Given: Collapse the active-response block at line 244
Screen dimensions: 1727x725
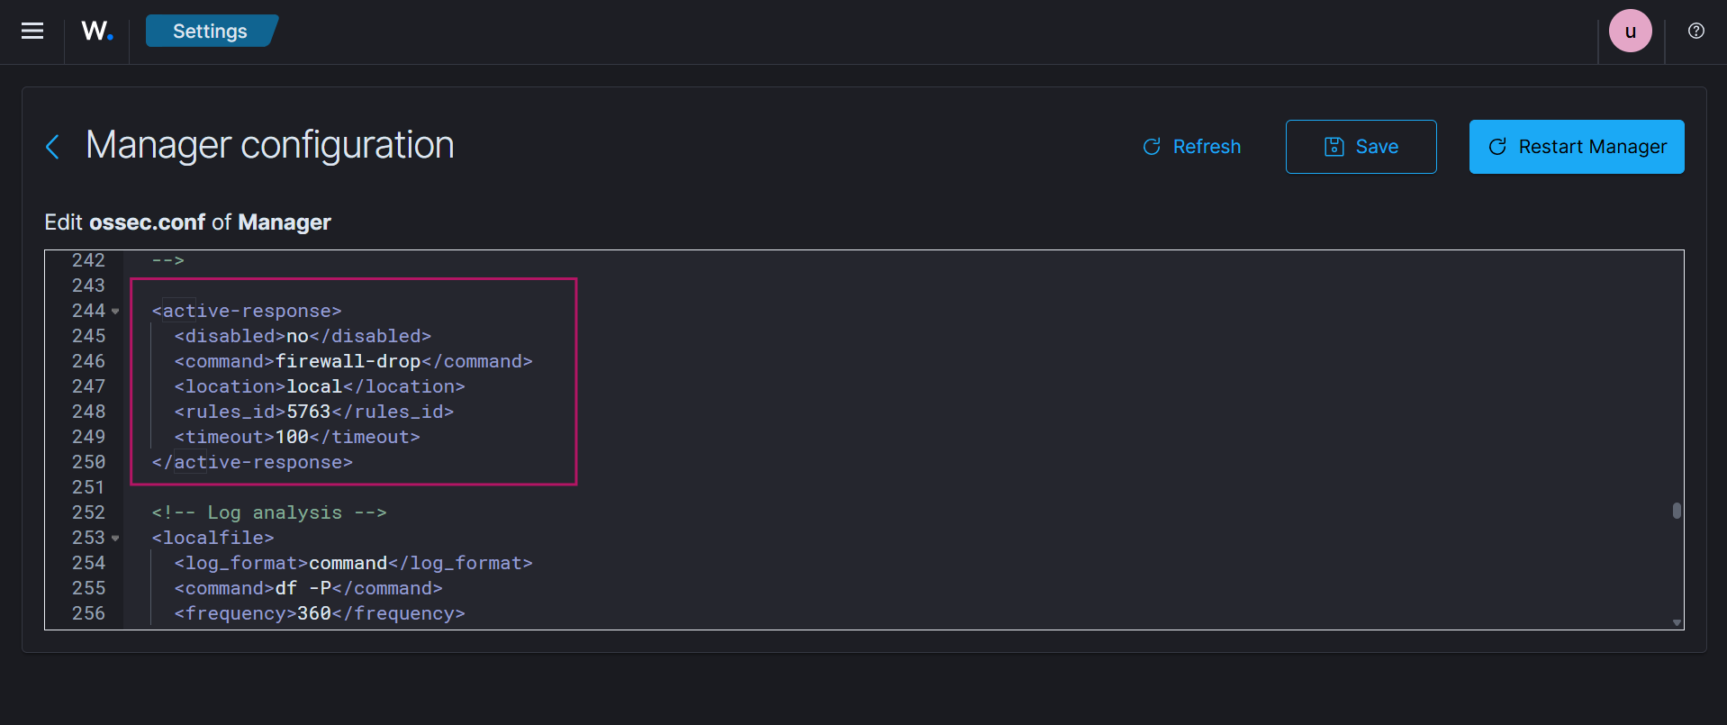Looking at the screenshot, I should click(115, 312).
